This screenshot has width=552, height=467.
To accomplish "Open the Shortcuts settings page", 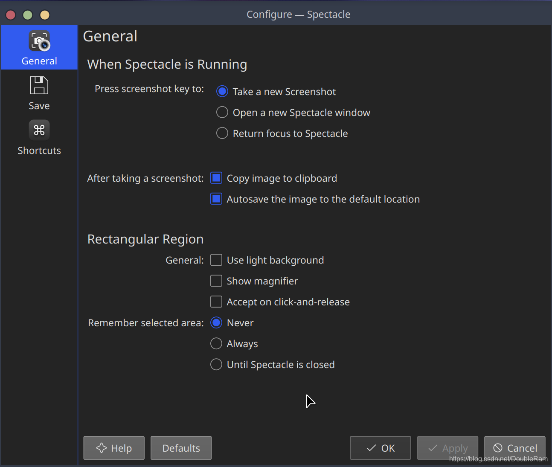I will pos(39,137).
